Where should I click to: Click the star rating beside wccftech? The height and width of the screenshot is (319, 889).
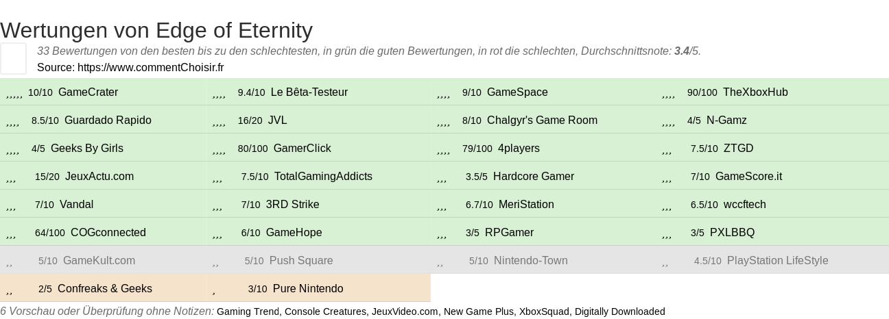tap(667, 207)
